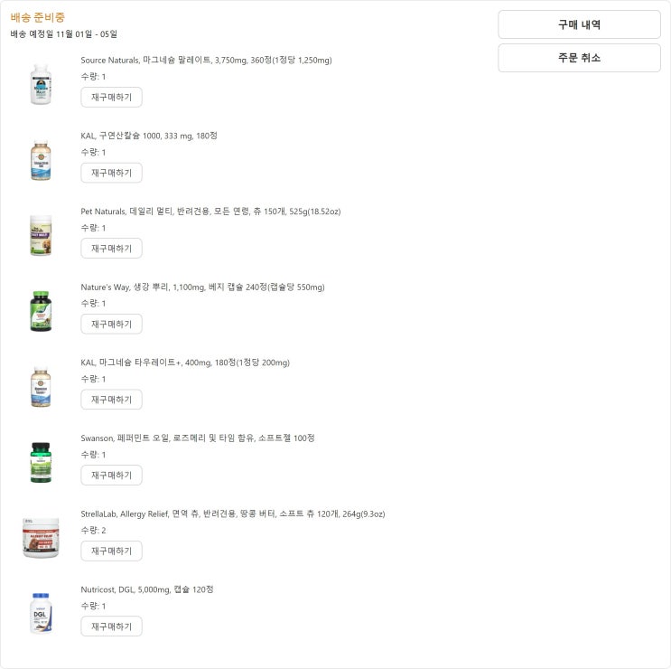
Task: Reorder StrellaLab Allergy Relief soft chews
Action: pyautogui.click(x=111, y=551)
